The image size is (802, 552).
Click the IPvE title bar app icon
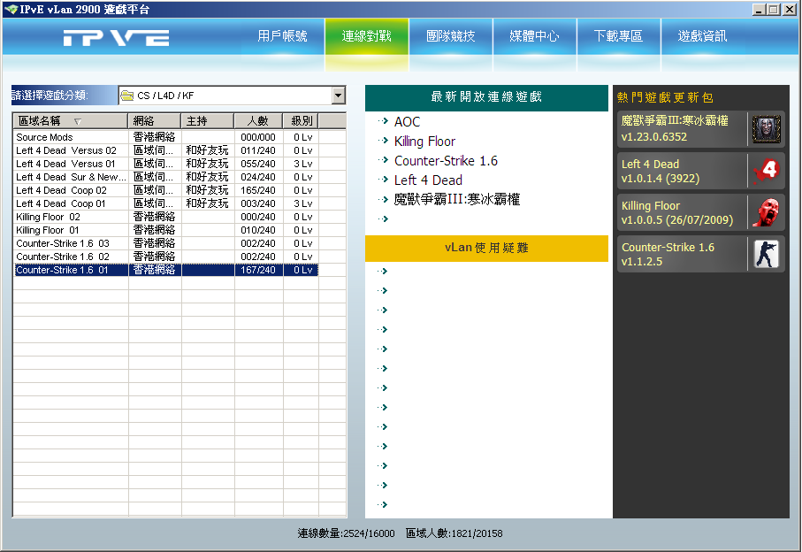10,9
